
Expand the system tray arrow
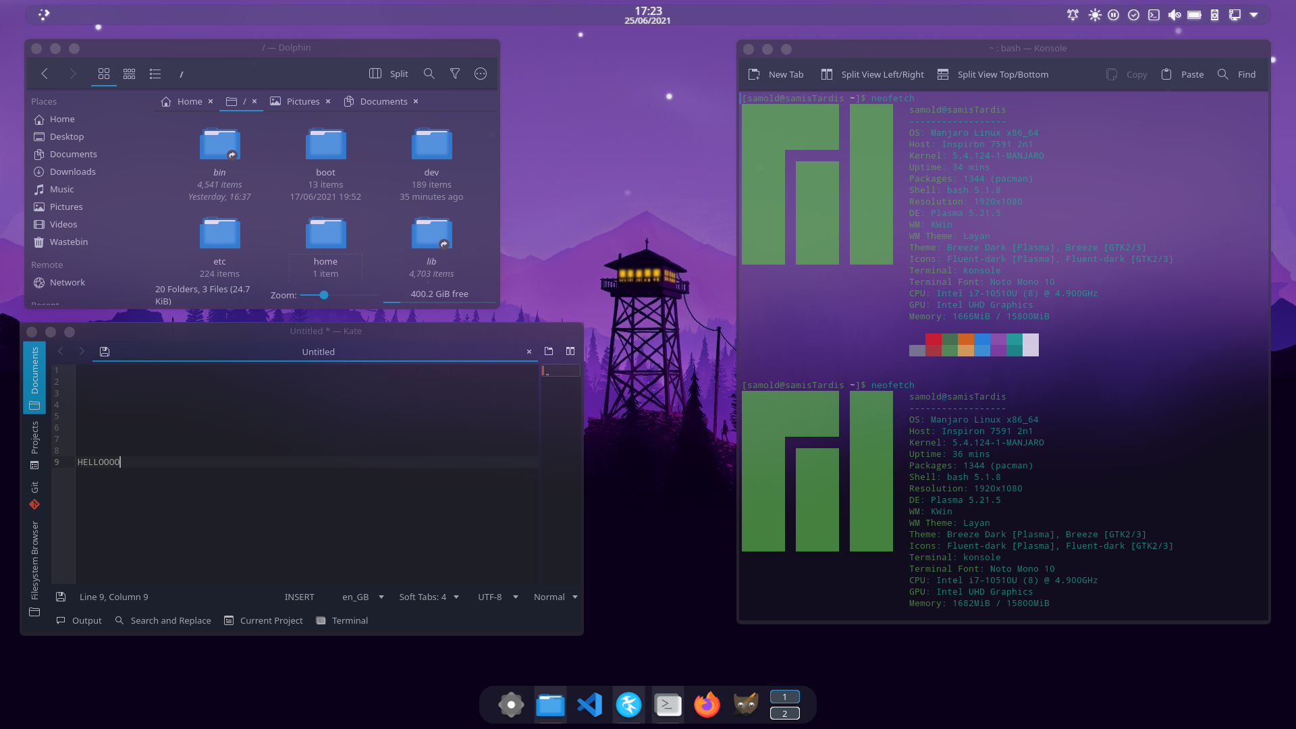pos(1254,14)
